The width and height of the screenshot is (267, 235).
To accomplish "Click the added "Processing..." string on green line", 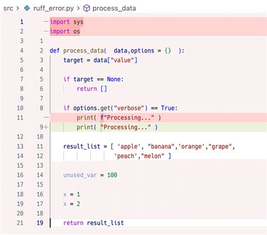I will 126,127.
